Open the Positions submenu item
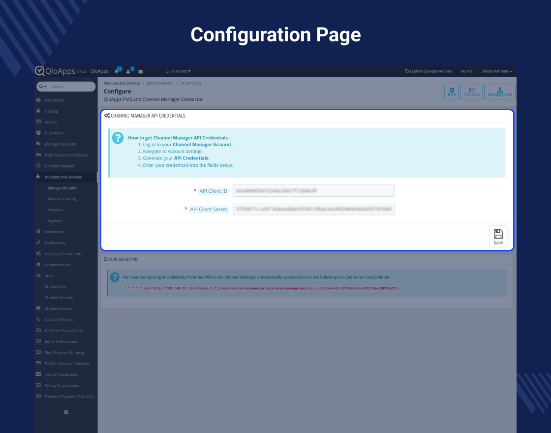This screenshot has width=551, height=433. click(56, 210)
